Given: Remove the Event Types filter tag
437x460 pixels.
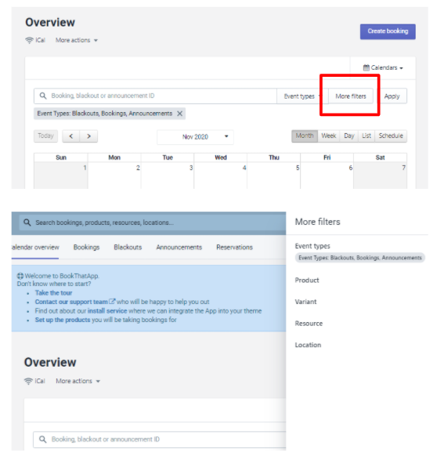Looking at the screenshot, I should [x=179, y=114].
